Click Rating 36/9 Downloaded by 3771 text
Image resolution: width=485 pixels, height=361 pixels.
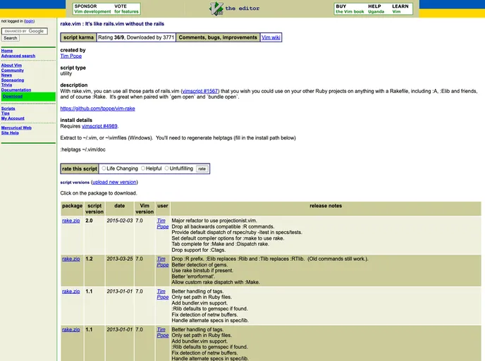point(136,37)
